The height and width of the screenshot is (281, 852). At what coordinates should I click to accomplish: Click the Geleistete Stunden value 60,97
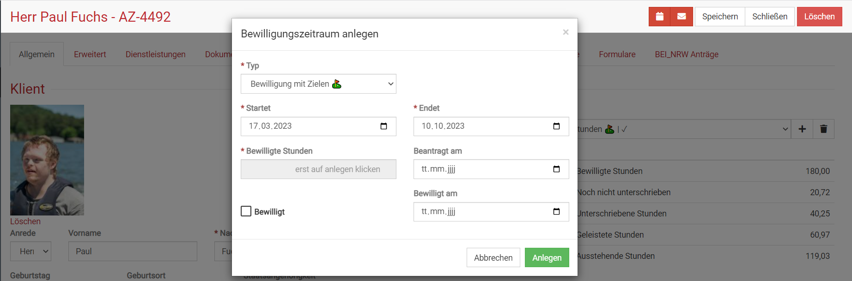click(x=820, y=235)
